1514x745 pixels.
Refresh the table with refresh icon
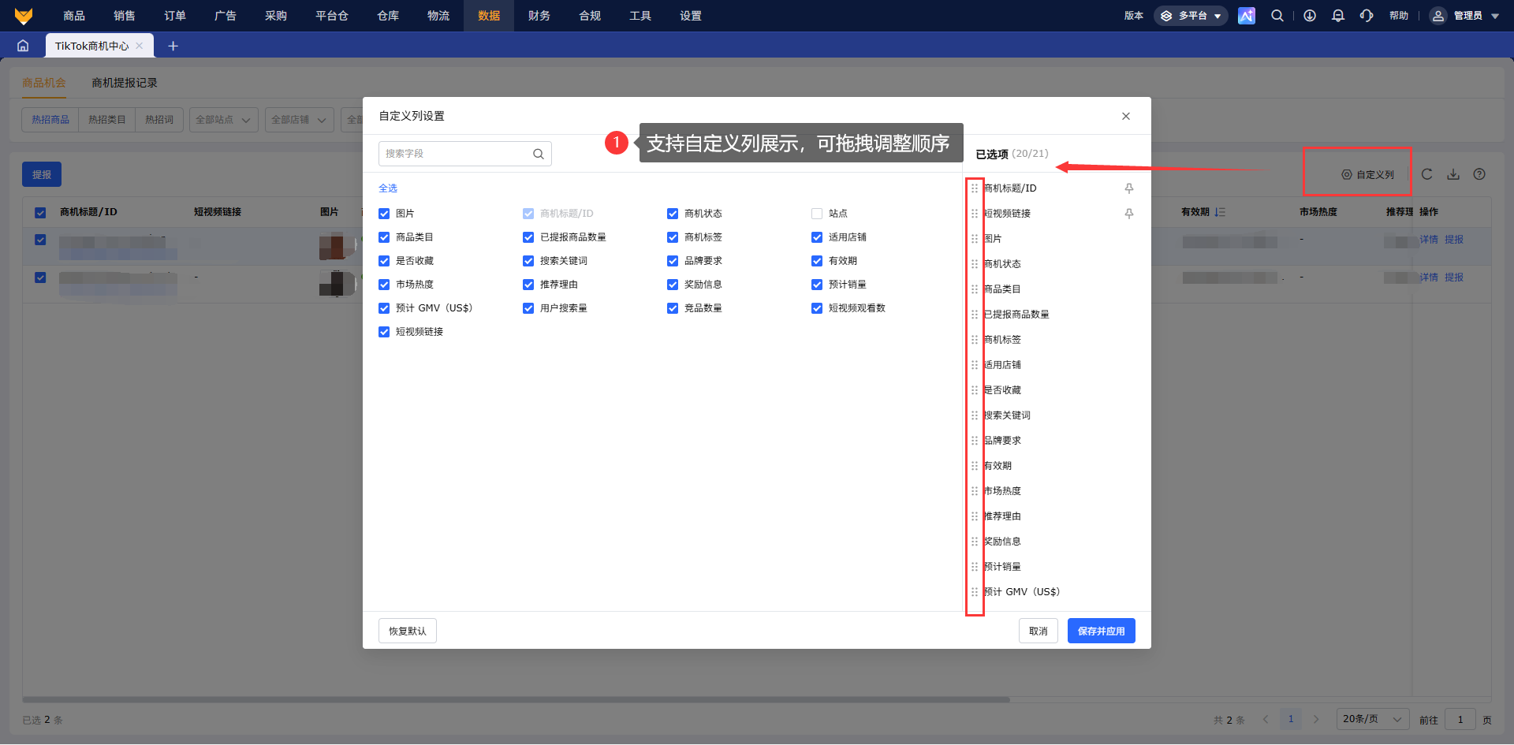(x=1426, y=174)
